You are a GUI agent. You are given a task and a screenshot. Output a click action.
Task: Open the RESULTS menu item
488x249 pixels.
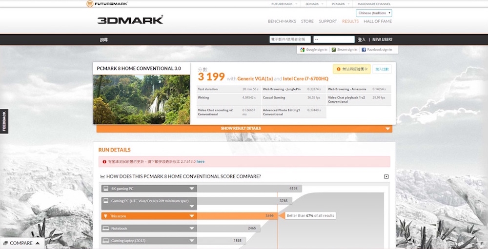[x=350, y=21]
